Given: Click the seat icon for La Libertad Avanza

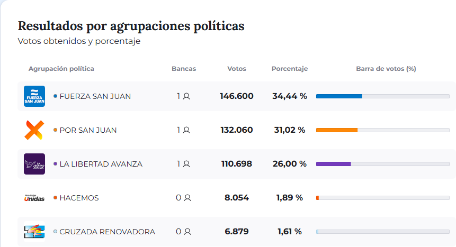Looking at the screenshot, I should coord(186,164).
